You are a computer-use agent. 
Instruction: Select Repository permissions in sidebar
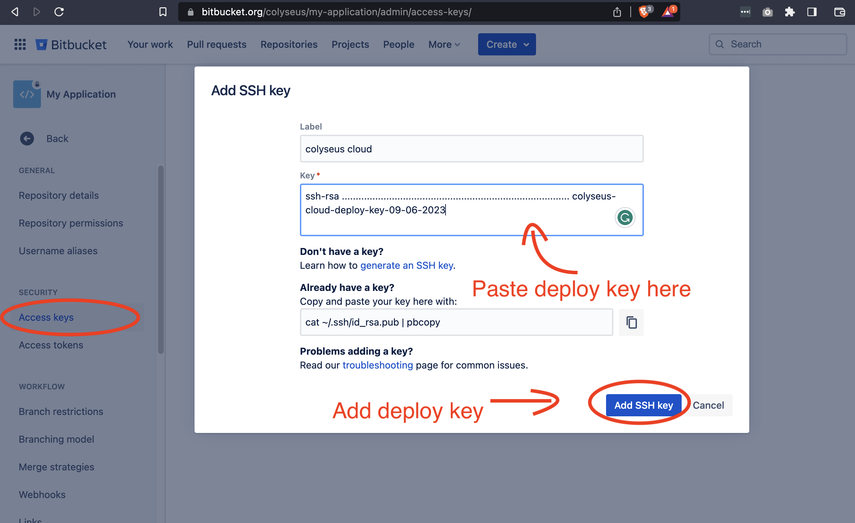[x=71, y=223]
